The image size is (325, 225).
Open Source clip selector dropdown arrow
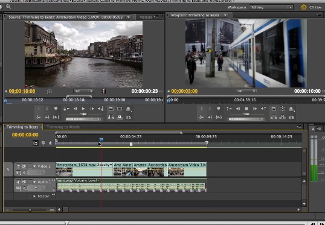(129, 17)
